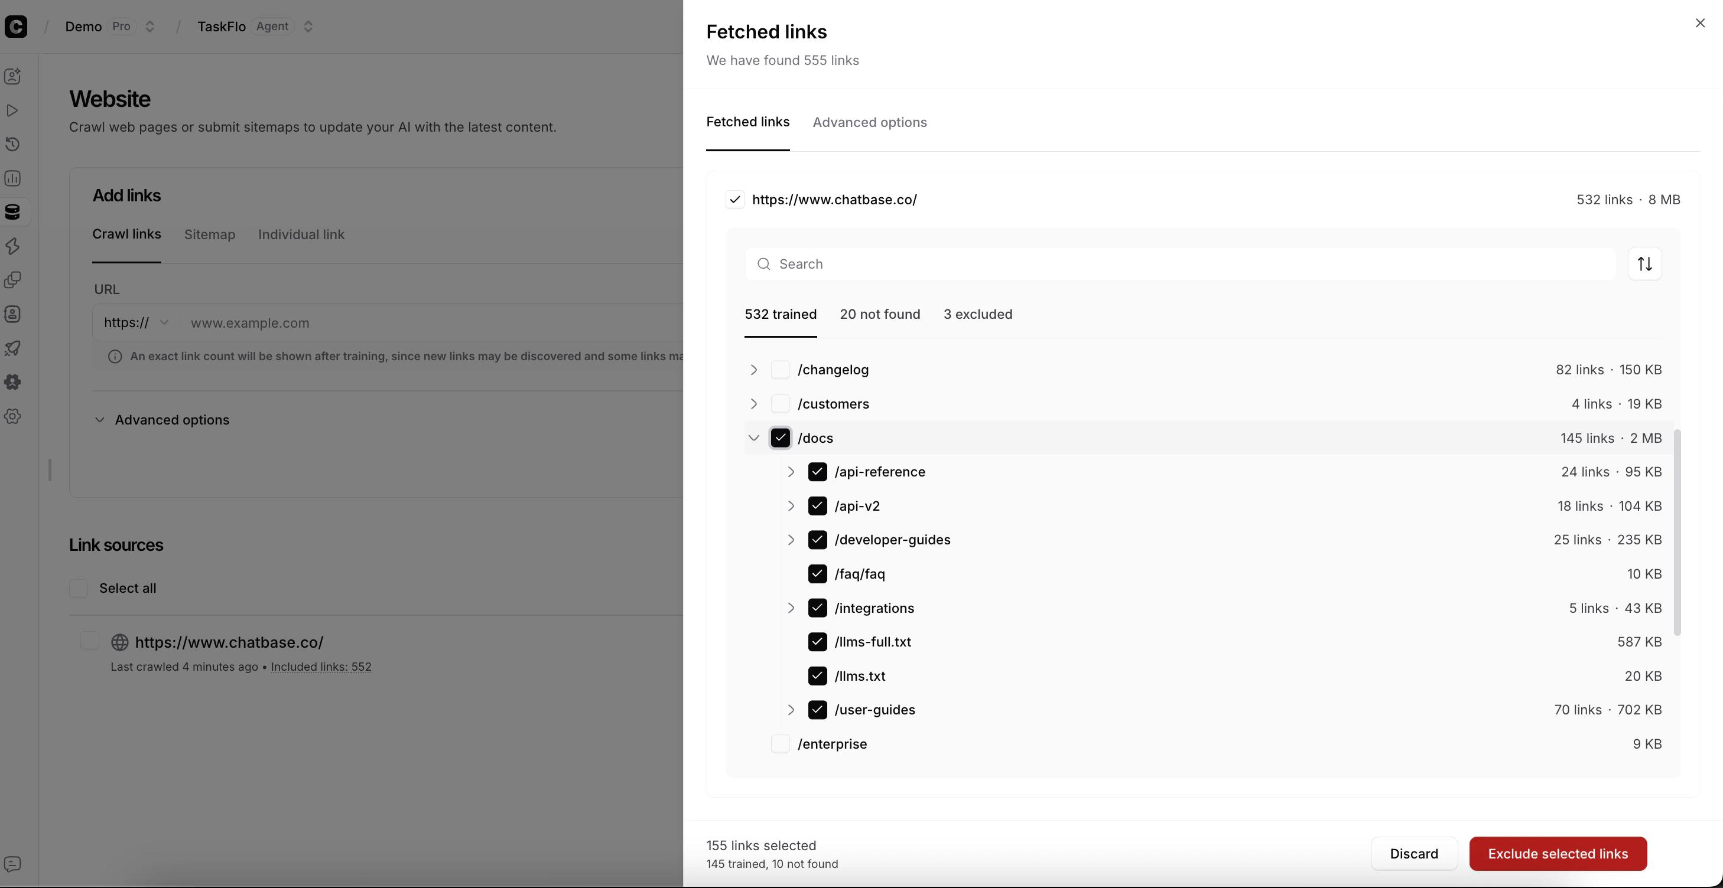This screenshot has width=1723, height=888.
Task: Open the https:// protocol dropdown
Action: [136, 323]
